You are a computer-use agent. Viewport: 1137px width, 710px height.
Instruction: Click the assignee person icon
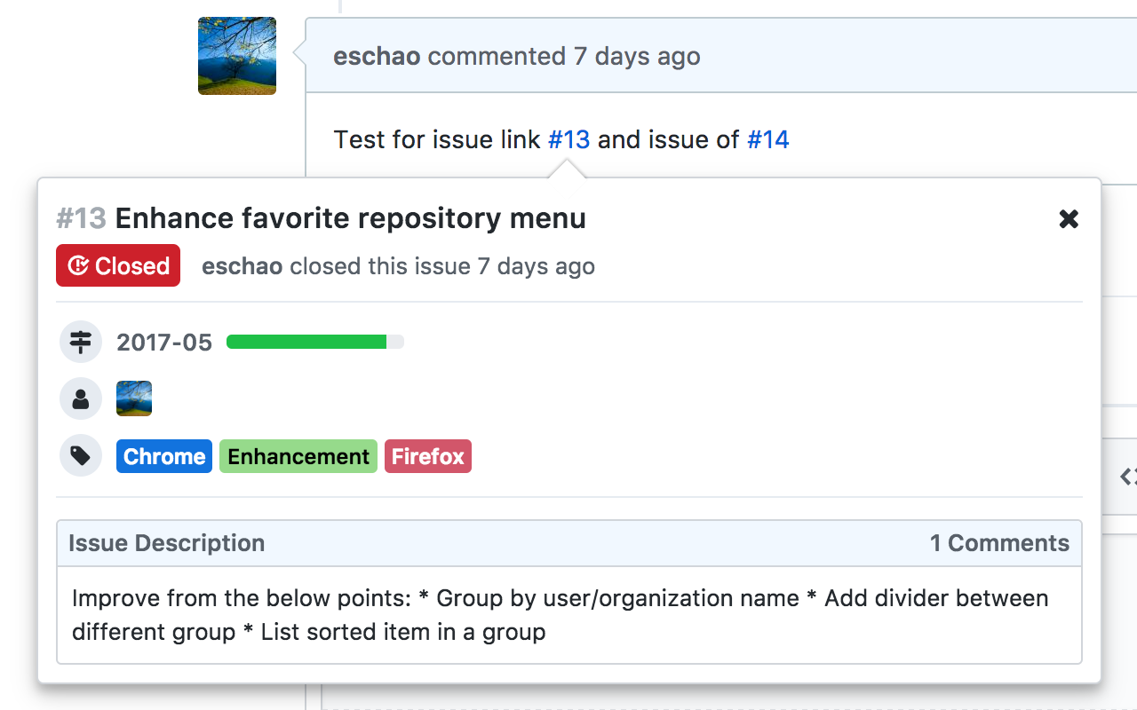coord(81,399)
